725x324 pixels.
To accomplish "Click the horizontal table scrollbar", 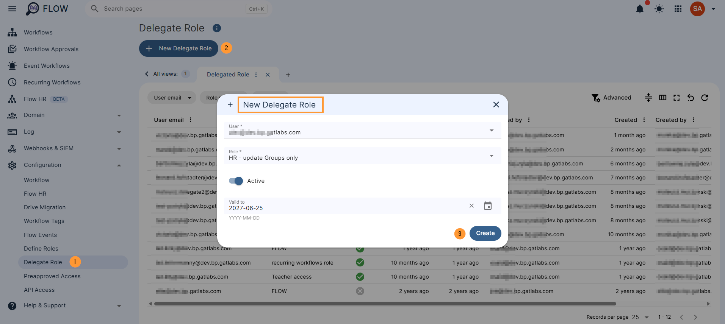I will click(385, 304).
